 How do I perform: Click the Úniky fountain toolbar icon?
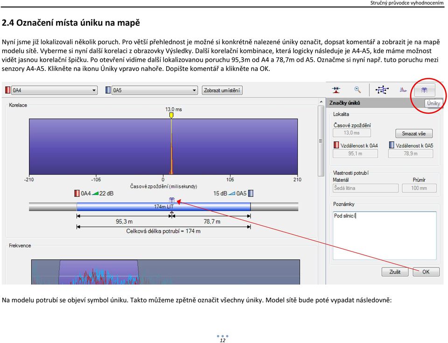(424, 91)
